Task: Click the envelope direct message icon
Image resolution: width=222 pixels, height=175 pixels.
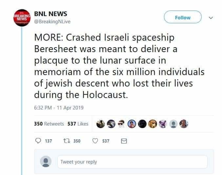Action: point(124,141)
